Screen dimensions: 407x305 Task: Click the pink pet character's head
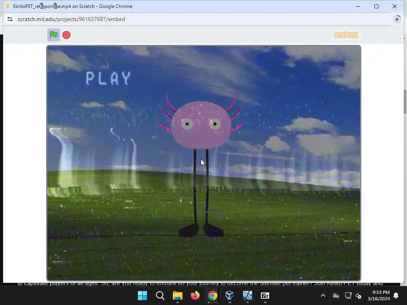click(x=200, y=124)
